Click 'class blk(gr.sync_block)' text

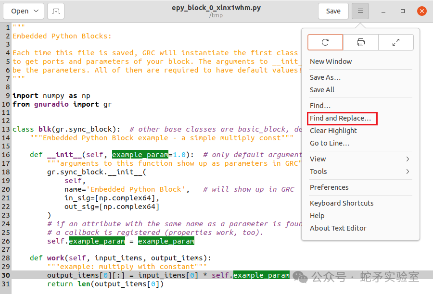(66, 129)
